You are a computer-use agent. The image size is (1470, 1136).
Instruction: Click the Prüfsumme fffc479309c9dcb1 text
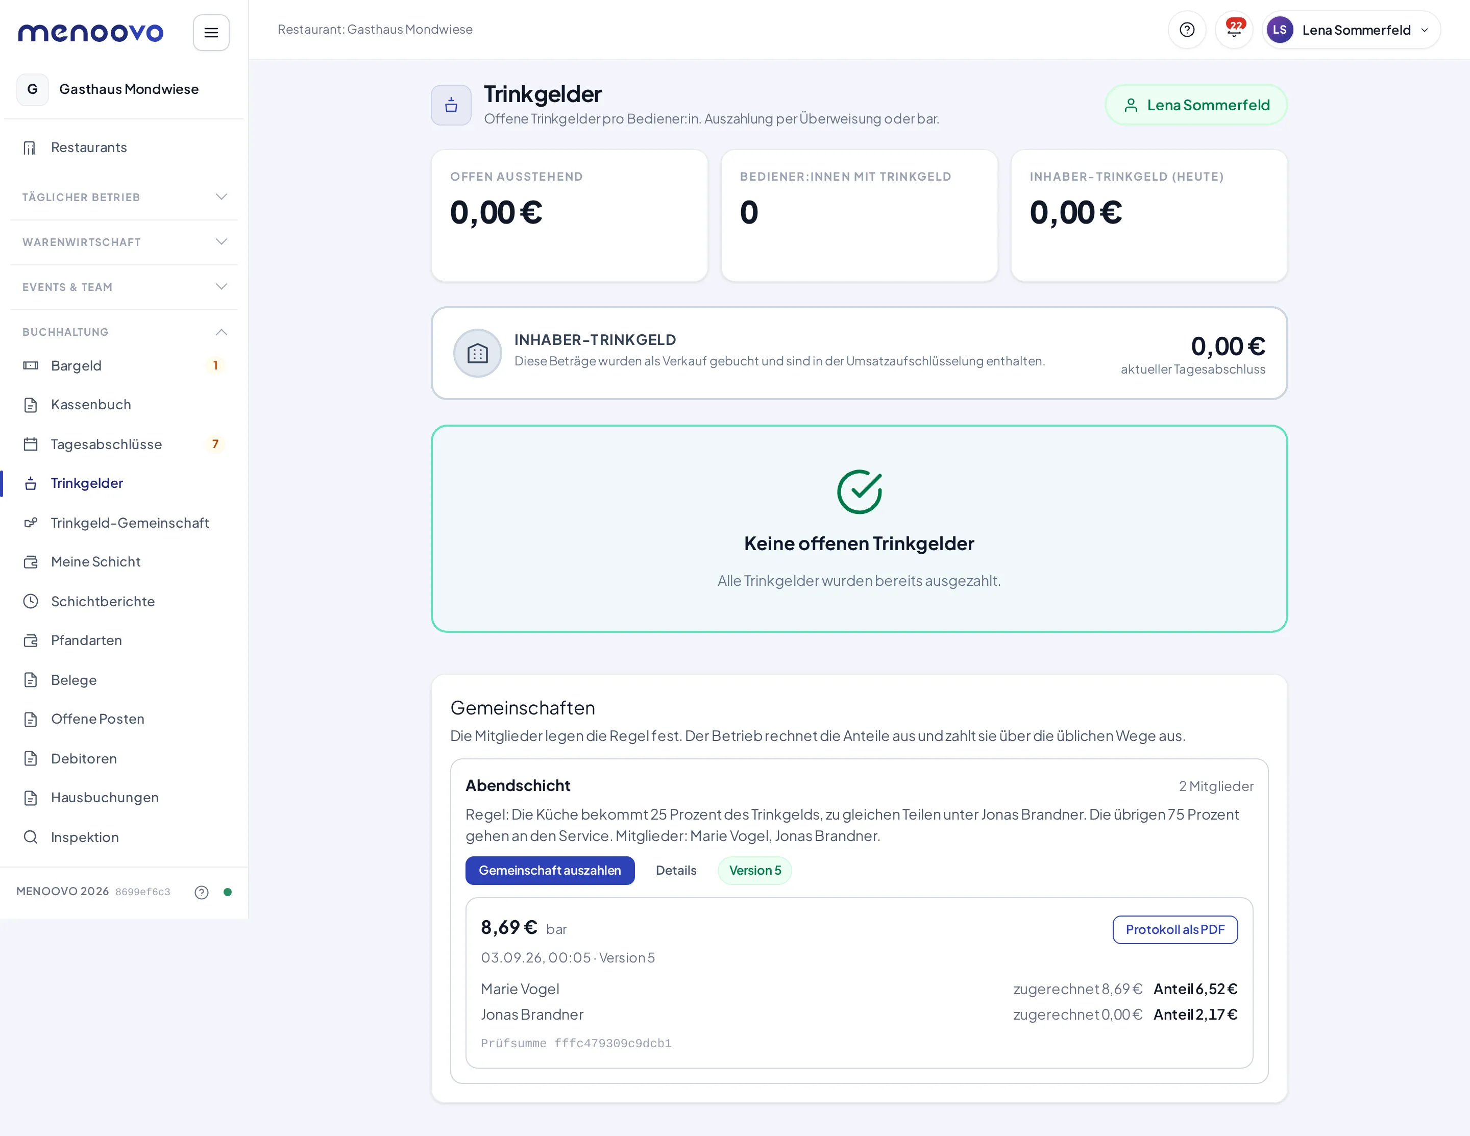(x=576, y=1043)
